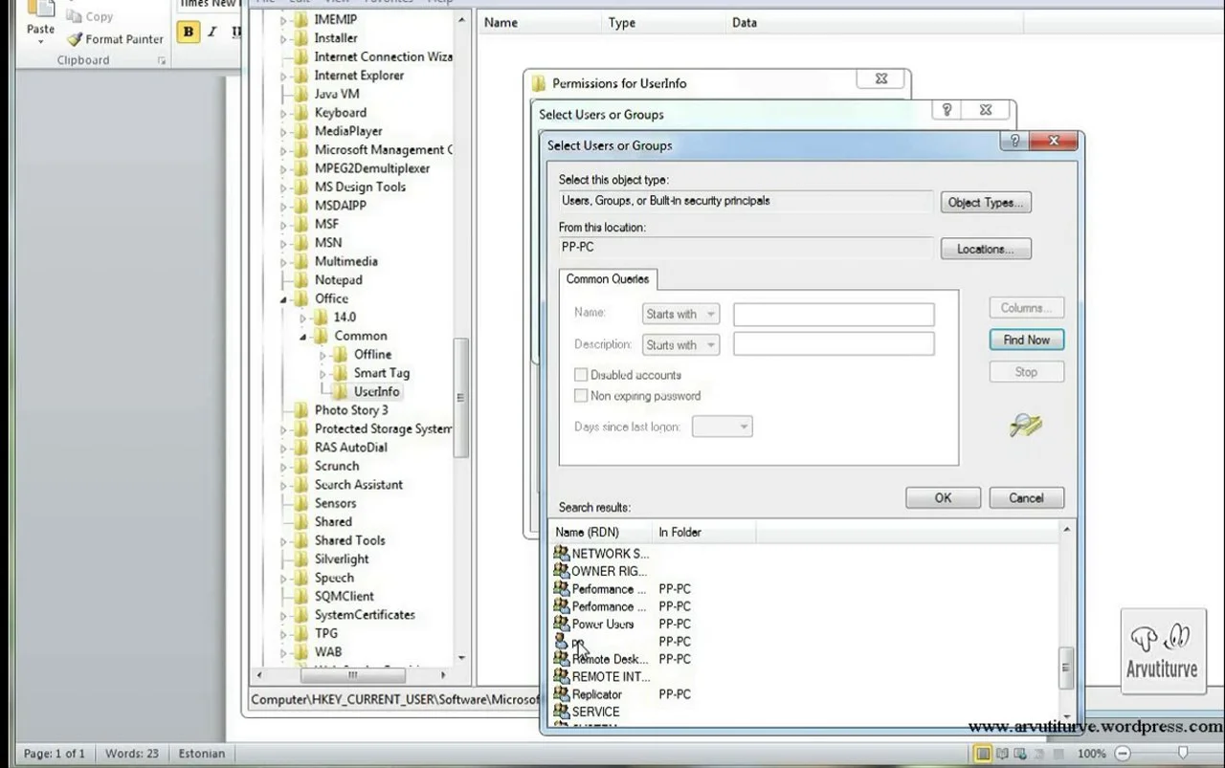Click MediaPlayer folder icon in tree
This screenshot has width=1225, height=768.
302,131
